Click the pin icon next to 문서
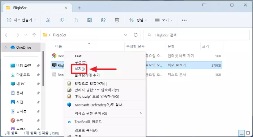The width and height of the screenshot is (253, 137). (x=38, y=93)
